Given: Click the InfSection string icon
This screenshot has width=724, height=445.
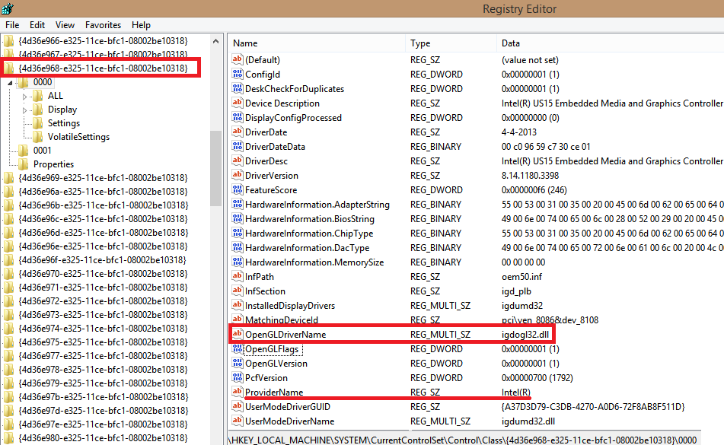Looking at the screenshot, I should coord(238,291).
